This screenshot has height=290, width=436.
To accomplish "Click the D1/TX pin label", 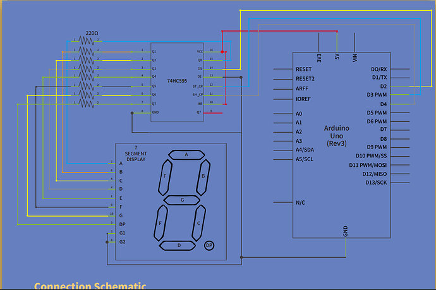I will 379,78.
